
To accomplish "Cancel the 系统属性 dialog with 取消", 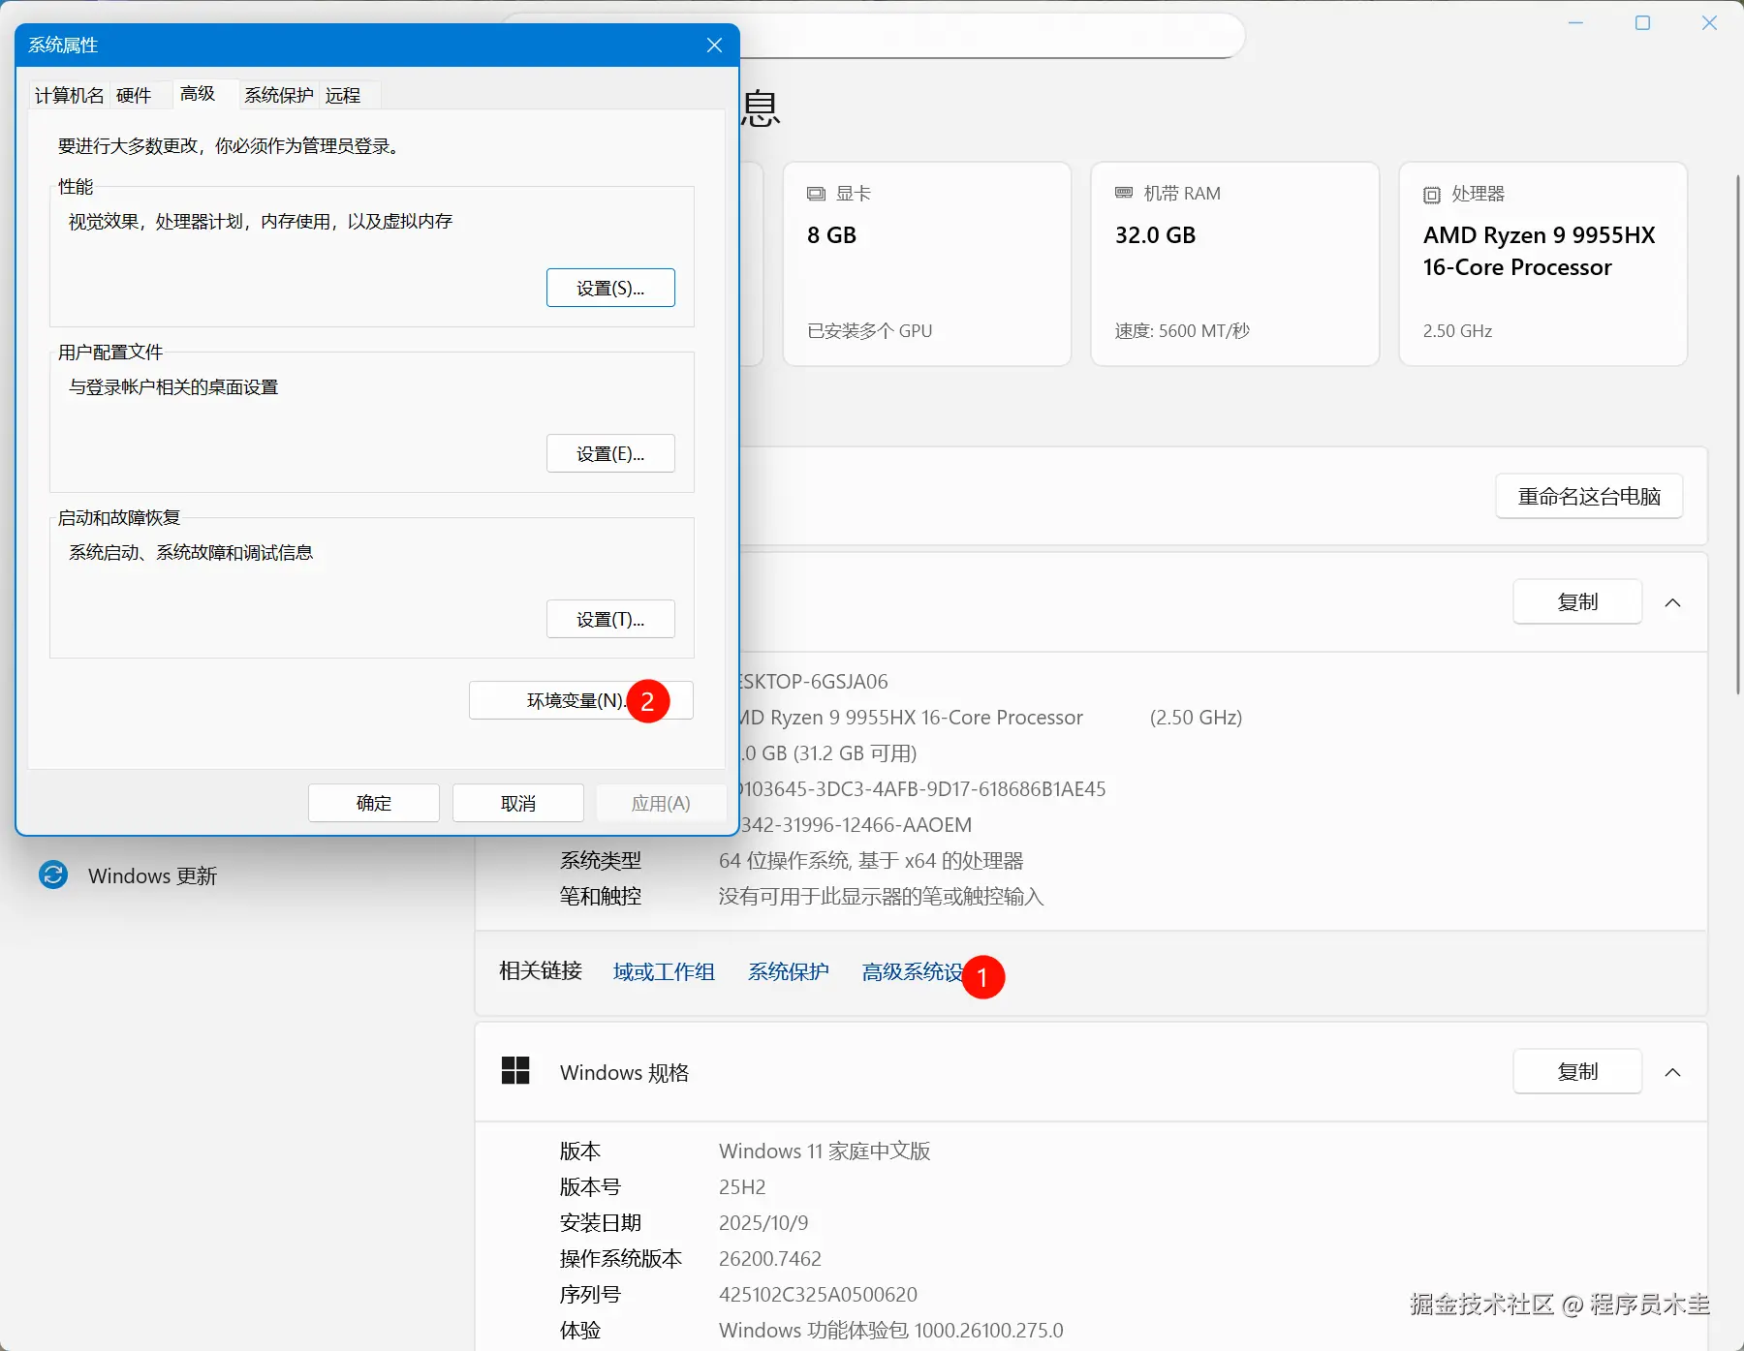I will (518, 803).
